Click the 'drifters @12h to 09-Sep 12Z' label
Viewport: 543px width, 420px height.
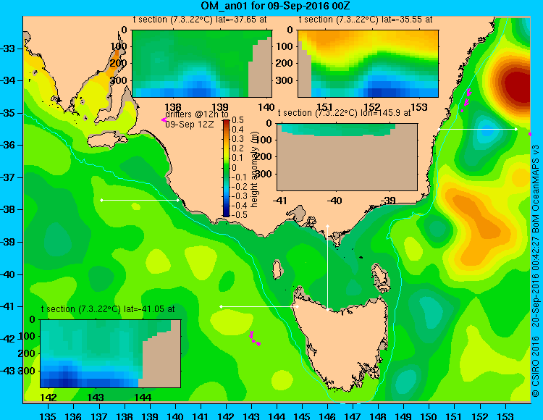(x=197, y=119)
